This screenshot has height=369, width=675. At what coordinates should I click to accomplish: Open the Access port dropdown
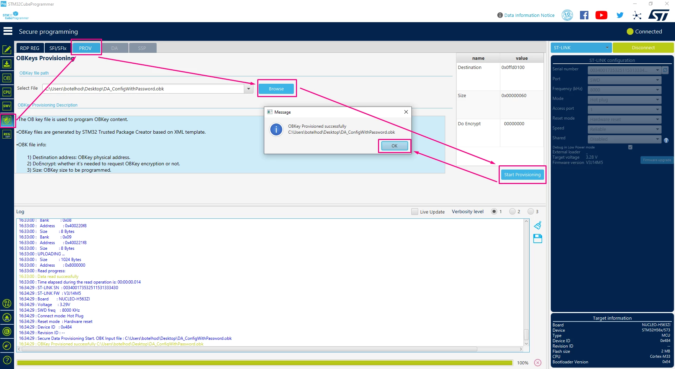click(624, 109)
